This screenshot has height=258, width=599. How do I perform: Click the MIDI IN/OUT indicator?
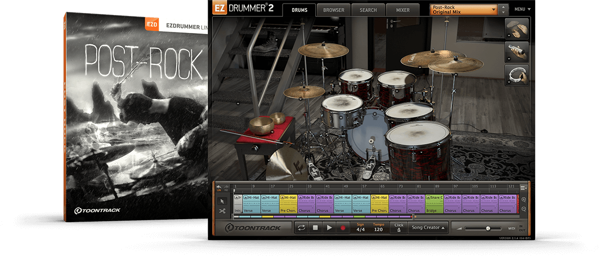[522, 228]
